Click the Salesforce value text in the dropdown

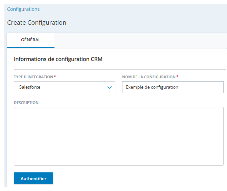point(30,87)
